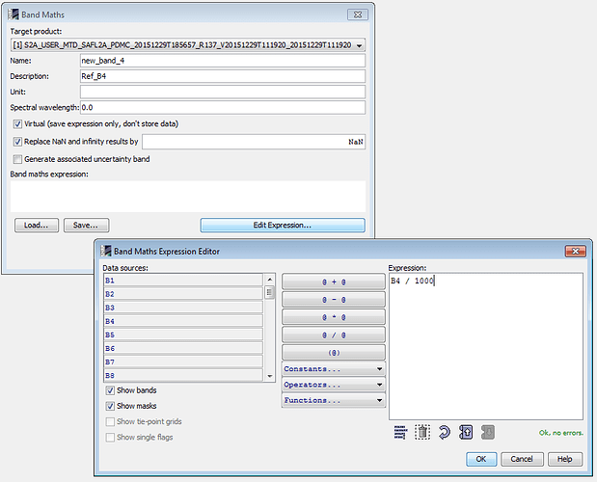Click the Band maths expression text area
The image size is (597, 482).
(x=188, y=197)
